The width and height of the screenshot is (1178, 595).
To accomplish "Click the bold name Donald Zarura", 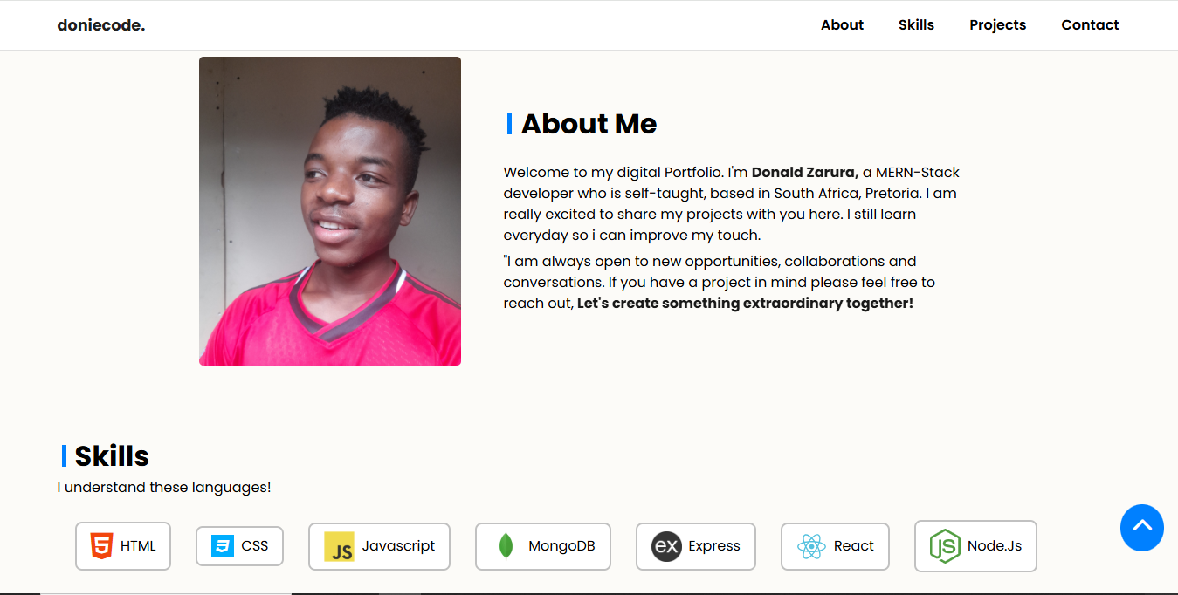I will click(x=805, y=173).
